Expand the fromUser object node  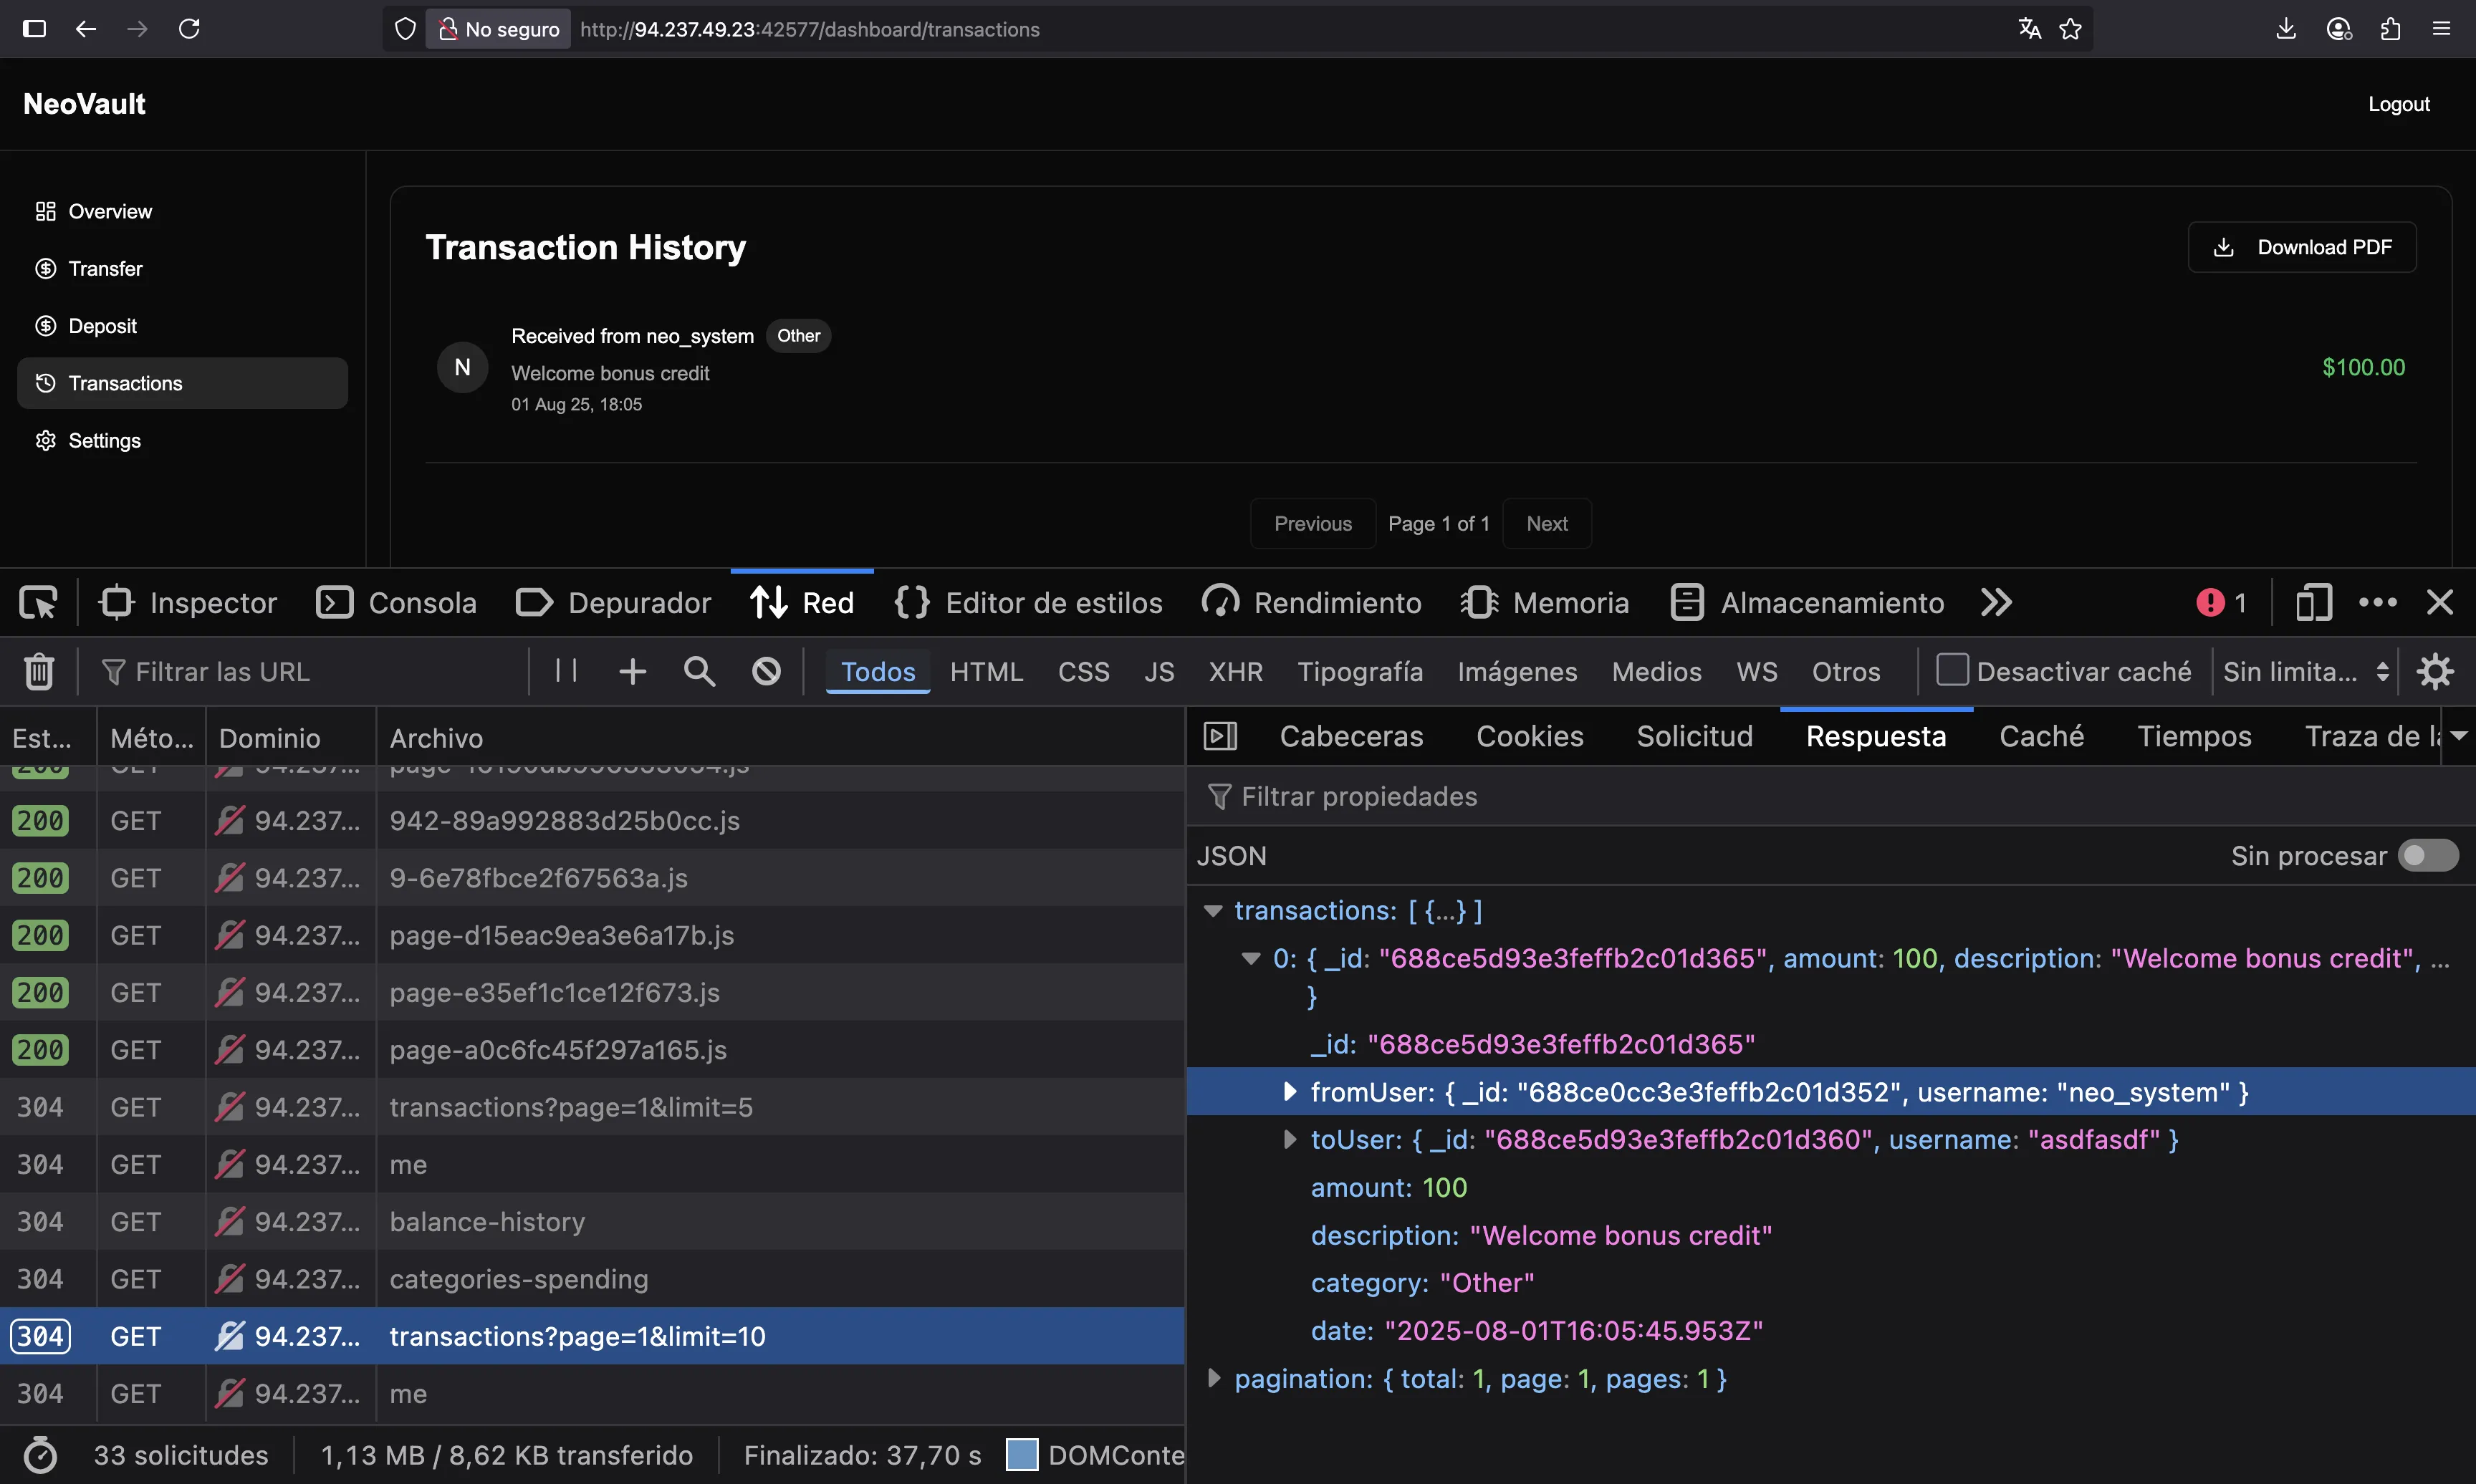click(1289, 1091)
